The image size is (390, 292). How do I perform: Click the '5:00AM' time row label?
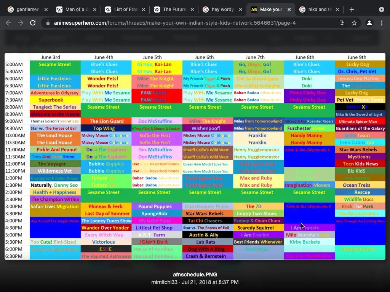(14, 64)
